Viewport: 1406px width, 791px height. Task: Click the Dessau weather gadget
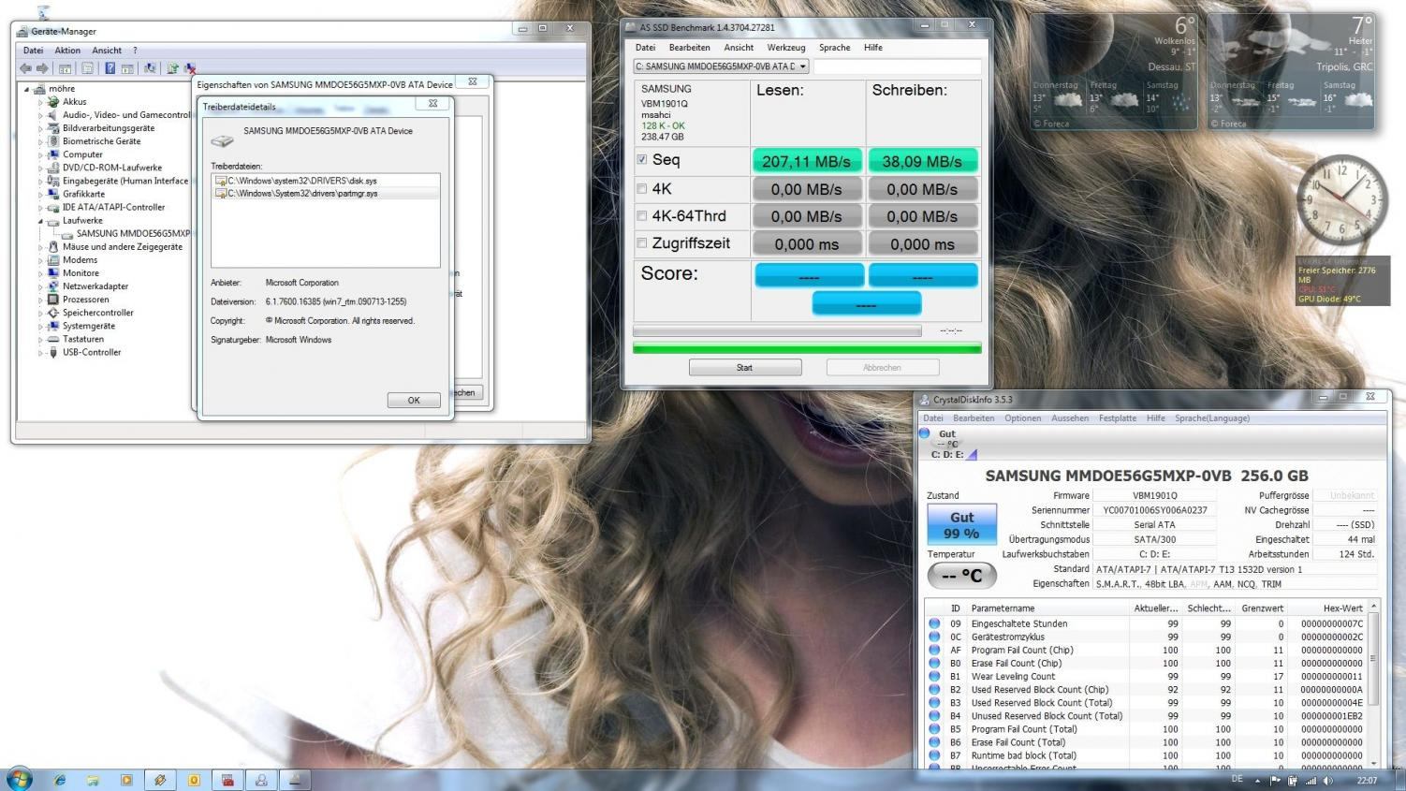click(1114, 72)
